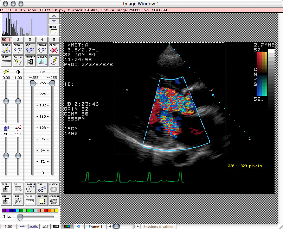Open the Lens tool dropdown
Viewport: 283px width, 229px height.
pyautogui.click(x=22, y=204)
